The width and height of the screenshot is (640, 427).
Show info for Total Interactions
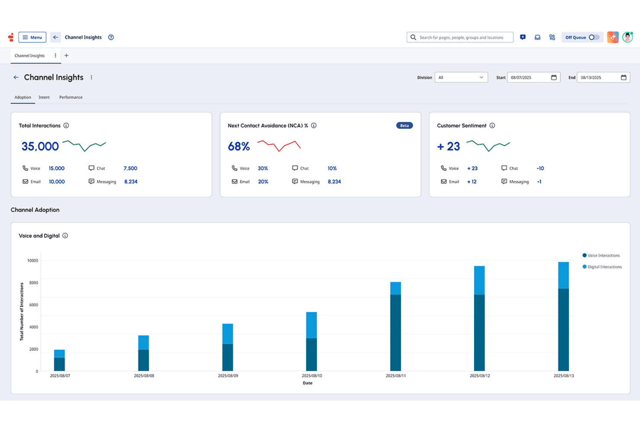(x=66, y=125)
